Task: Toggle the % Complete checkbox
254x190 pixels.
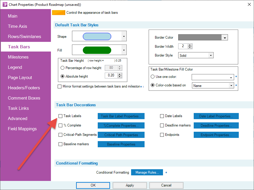Action: click(60, 126)
